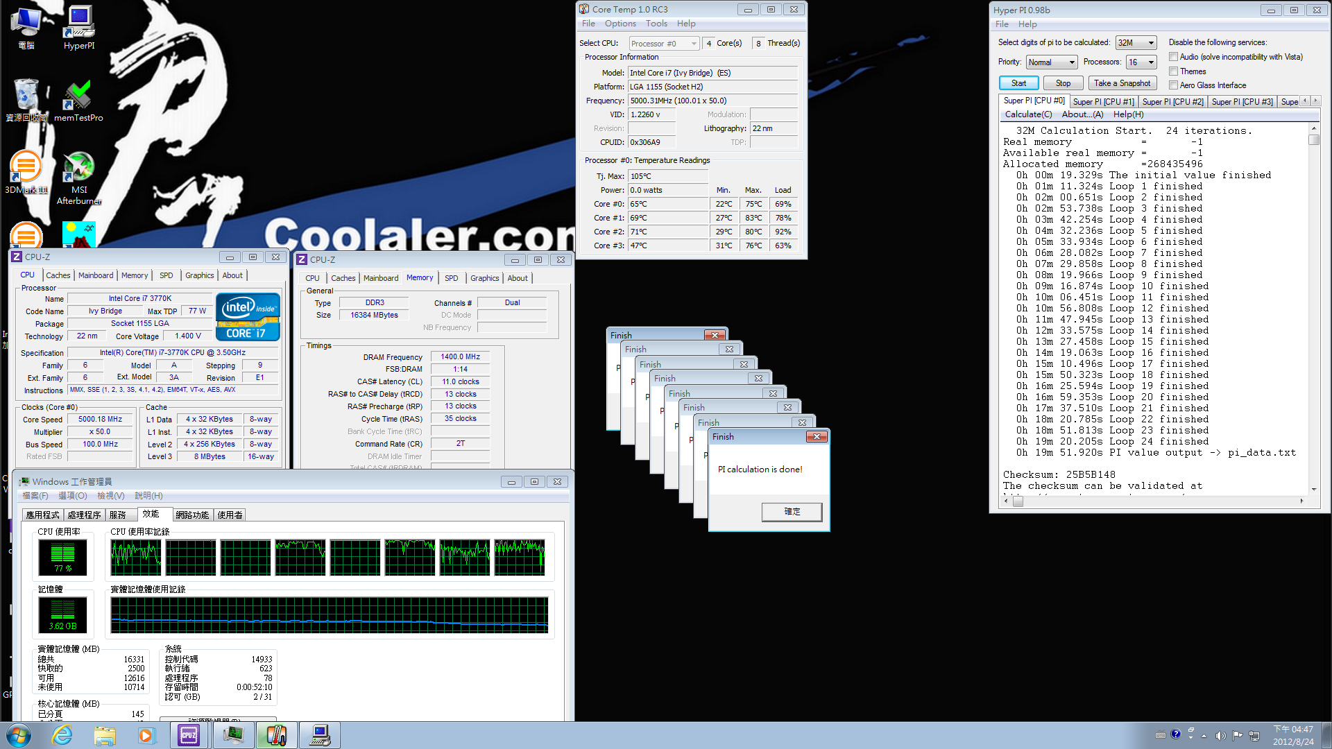Viewport: 1332px width, 749px height.
Task: Open Internet Explorer from the taskbar
Action: point(62,735)
